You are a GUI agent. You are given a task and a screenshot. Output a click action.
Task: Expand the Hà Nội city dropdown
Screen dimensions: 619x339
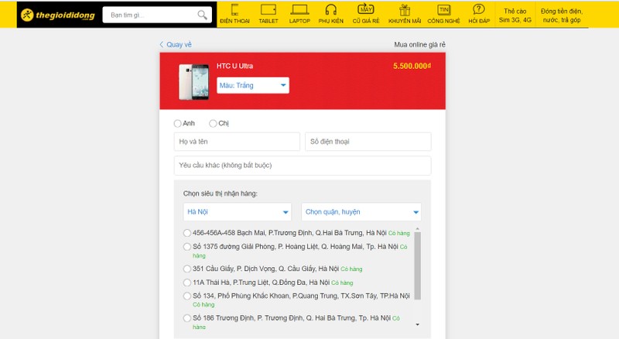coord(237,211)
